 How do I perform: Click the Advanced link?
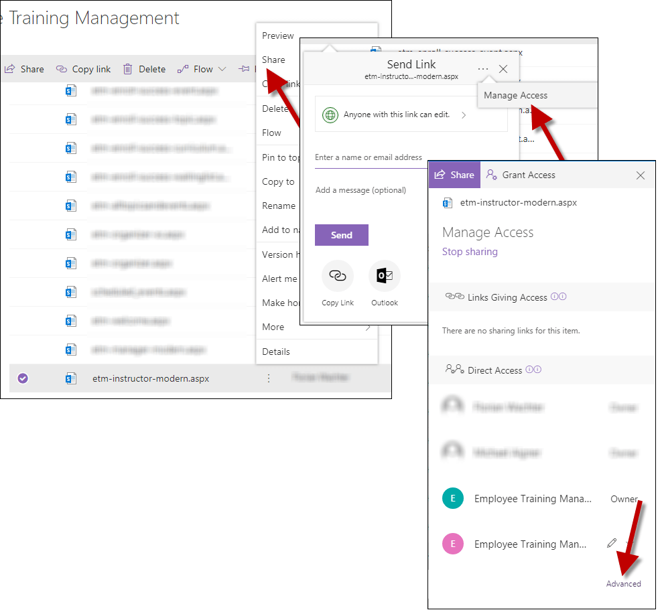[x=623, y=584]
